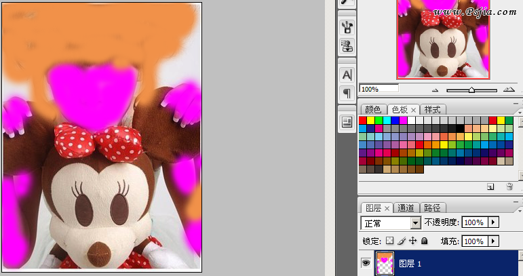
Task: Open the Paragraph panel icon (¶)
Action: 347,94
